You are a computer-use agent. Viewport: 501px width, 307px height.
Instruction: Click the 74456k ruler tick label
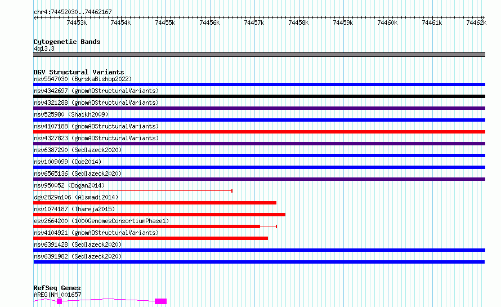click(209, 23)
